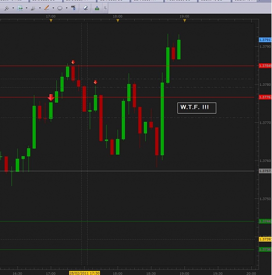Click the 1.3760 price scale label
272x275 pixels.
265,161
